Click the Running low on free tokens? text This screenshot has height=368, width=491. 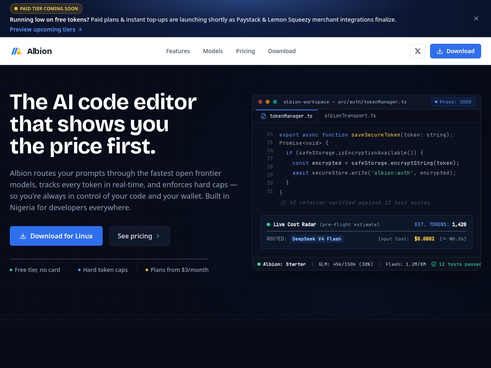pos(50,20)
